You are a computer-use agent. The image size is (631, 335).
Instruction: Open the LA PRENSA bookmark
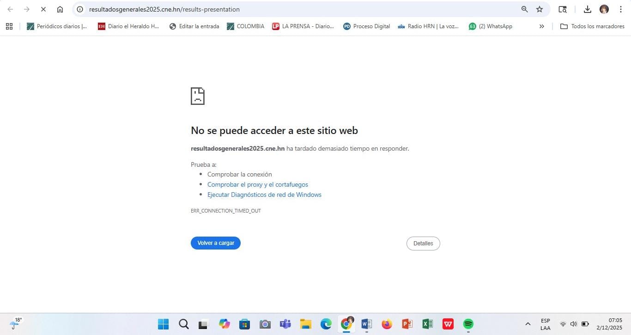pyautogui.click(x=303, y=26)
